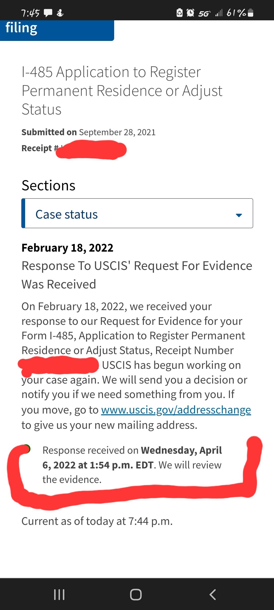Tap the message notification icon in status bar

pos(48,13)
